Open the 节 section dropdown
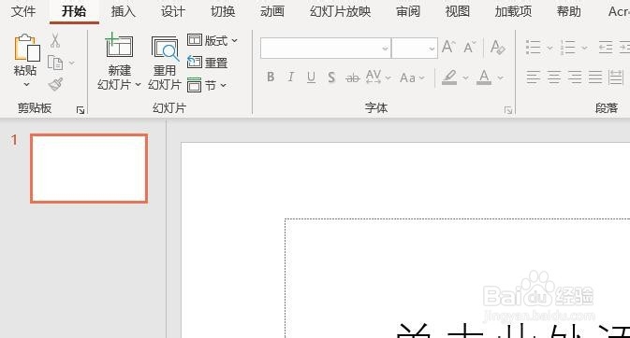The image size is (630, 338). tap(207, 85)
